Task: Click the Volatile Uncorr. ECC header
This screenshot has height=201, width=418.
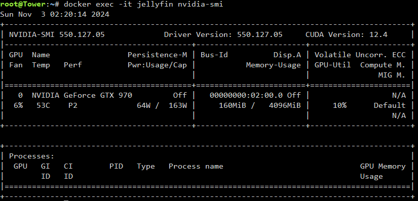Action: (x=360, y=55)
